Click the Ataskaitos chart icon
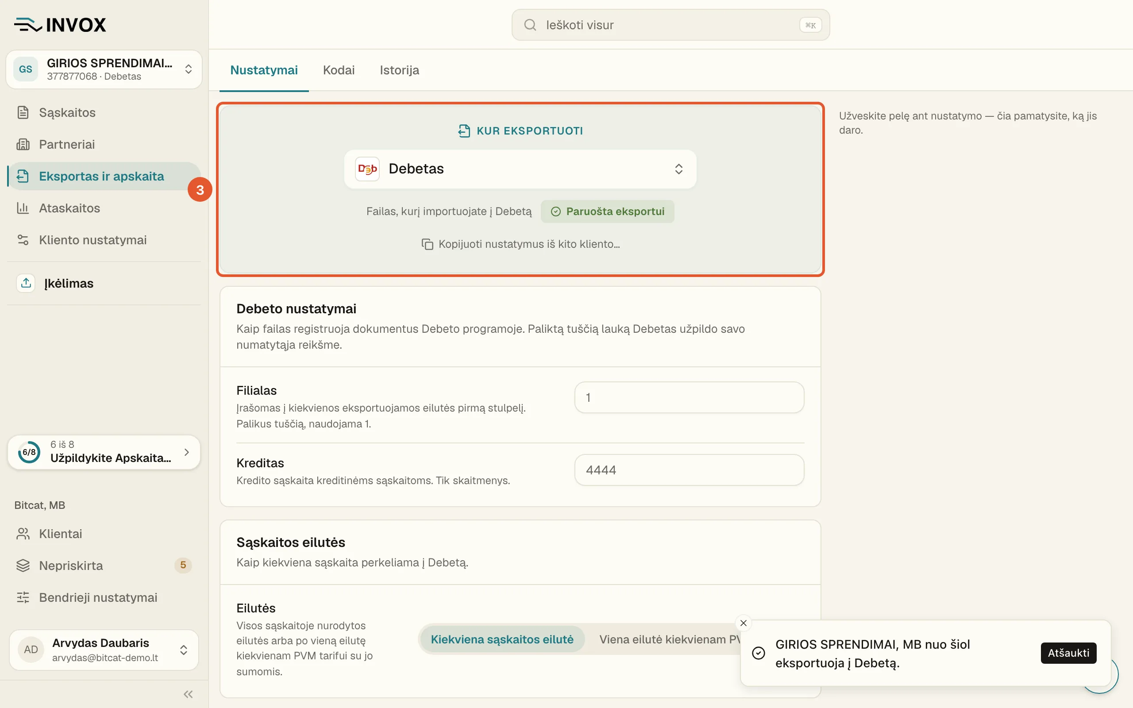The height and width of the screenshot is (708, 1133). coord(23,208)
